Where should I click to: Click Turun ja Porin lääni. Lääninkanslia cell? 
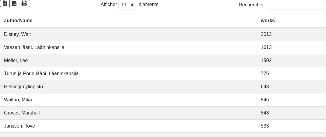tap(41, 74)
